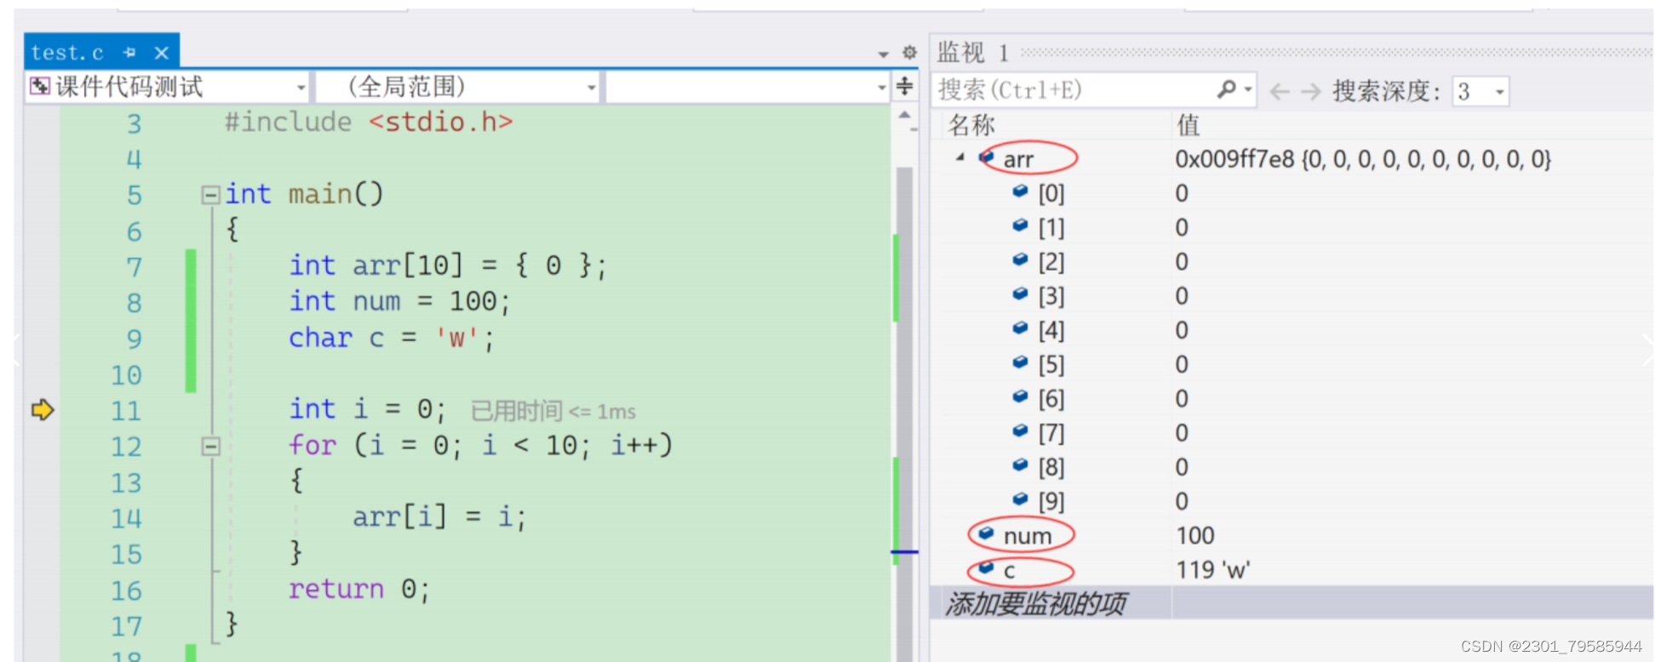Click the 已用时间 <= 1ms perf tip

coord(553,412)
